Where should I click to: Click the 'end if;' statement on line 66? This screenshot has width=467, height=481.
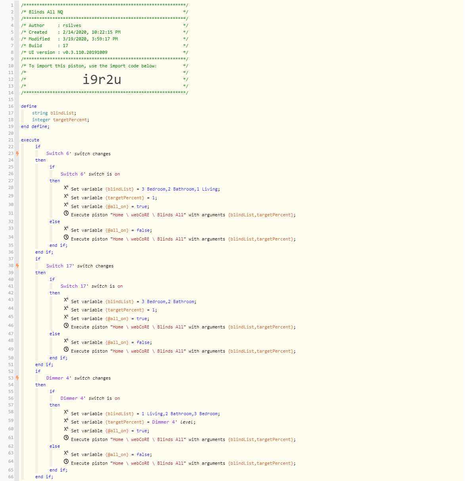pos(44,477)
